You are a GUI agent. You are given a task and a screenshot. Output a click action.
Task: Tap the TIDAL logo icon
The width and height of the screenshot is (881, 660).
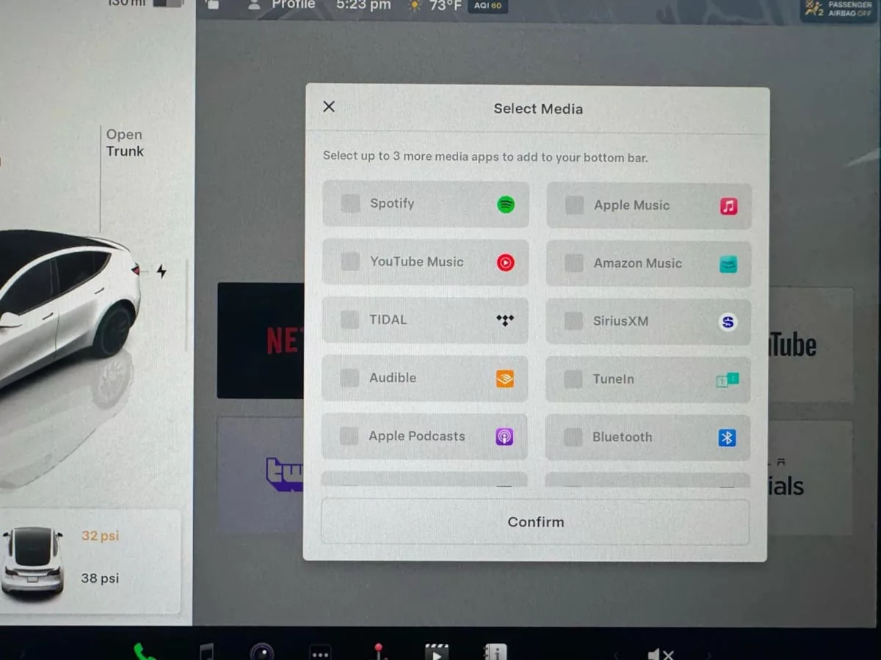[x=505, y=320]
